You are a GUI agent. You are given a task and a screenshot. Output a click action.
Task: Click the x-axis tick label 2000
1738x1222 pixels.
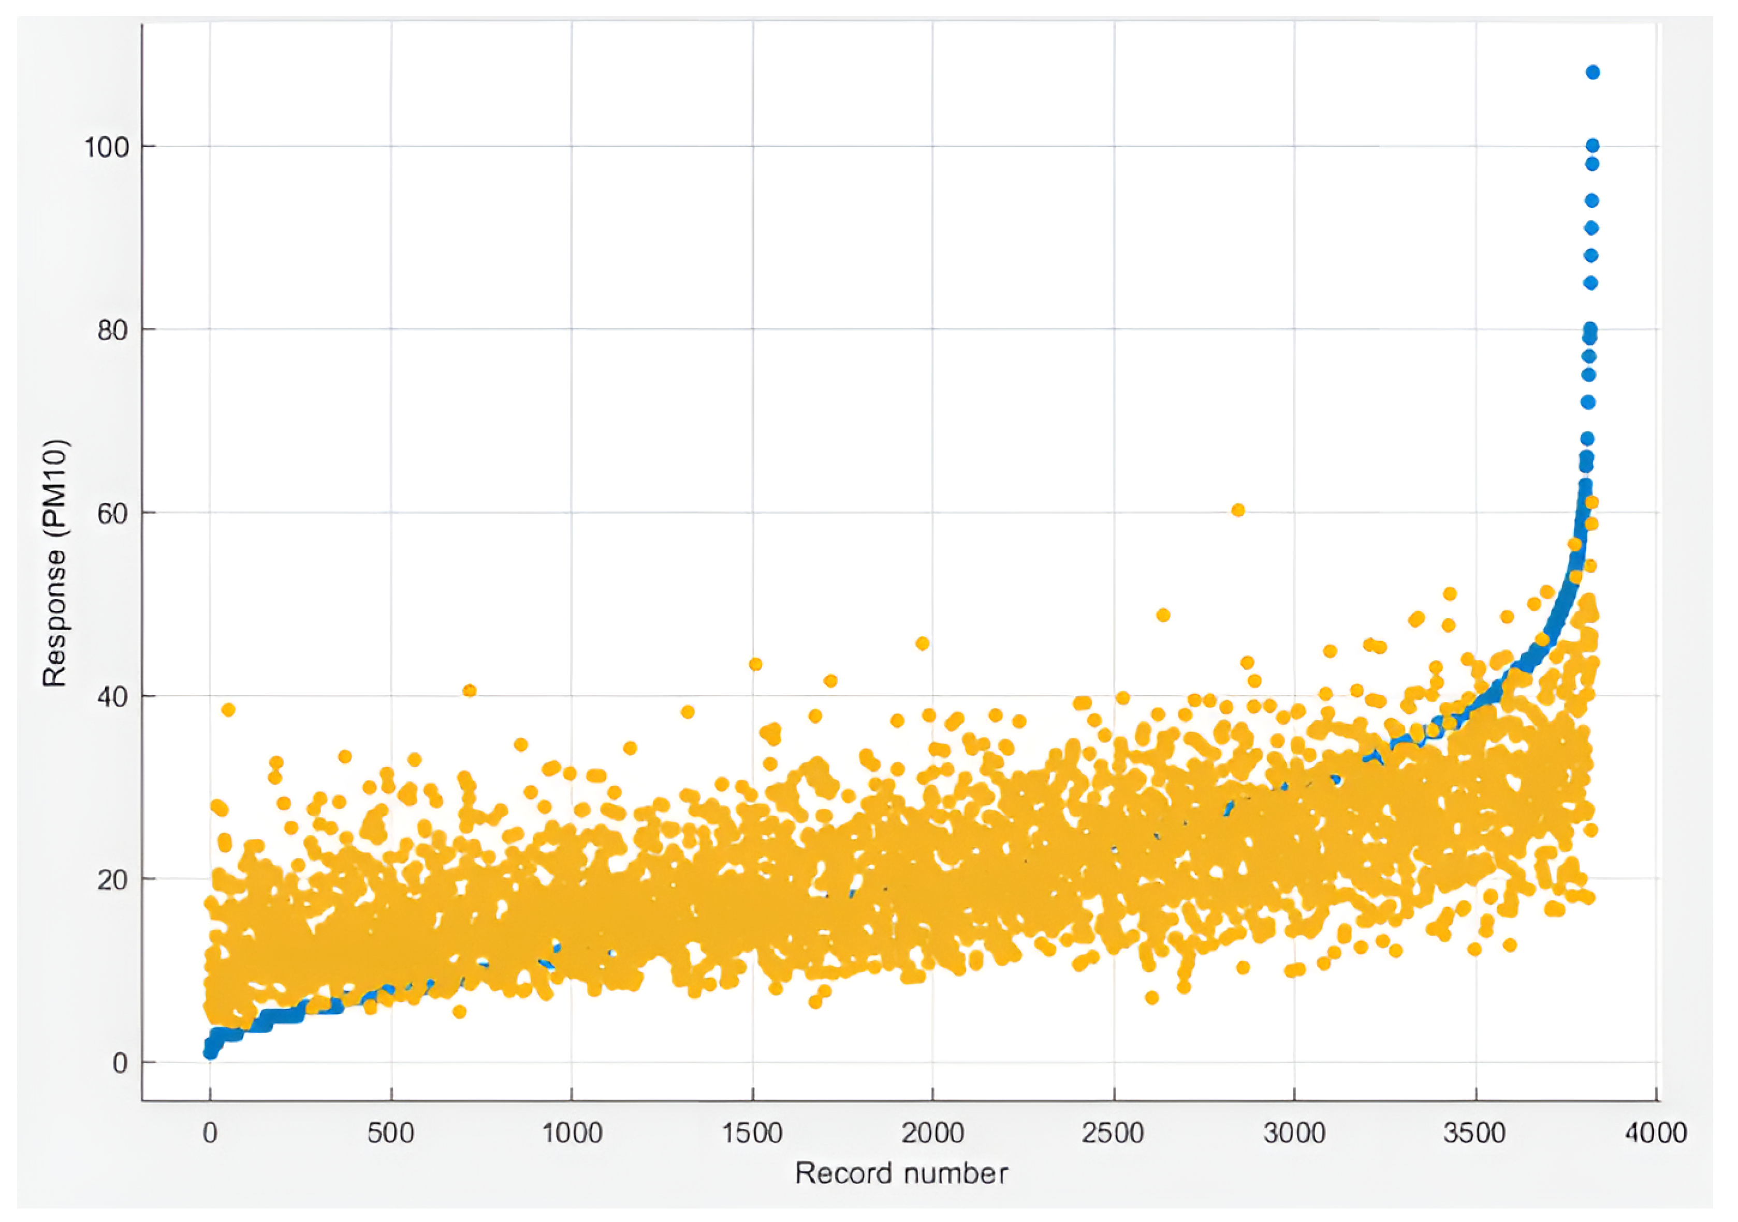pos(932,1133)
